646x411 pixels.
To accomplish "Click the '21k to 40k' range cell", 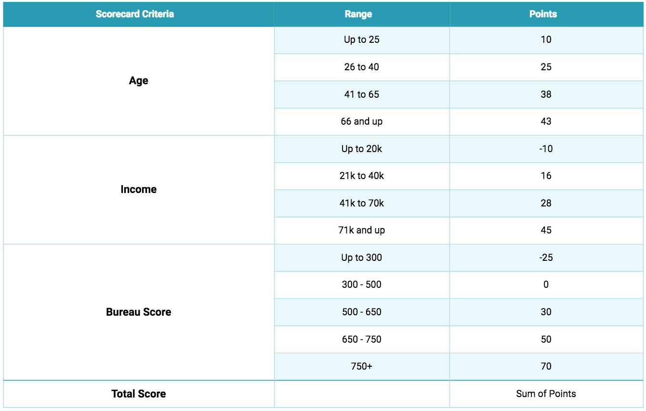I will tap(362, 176).
